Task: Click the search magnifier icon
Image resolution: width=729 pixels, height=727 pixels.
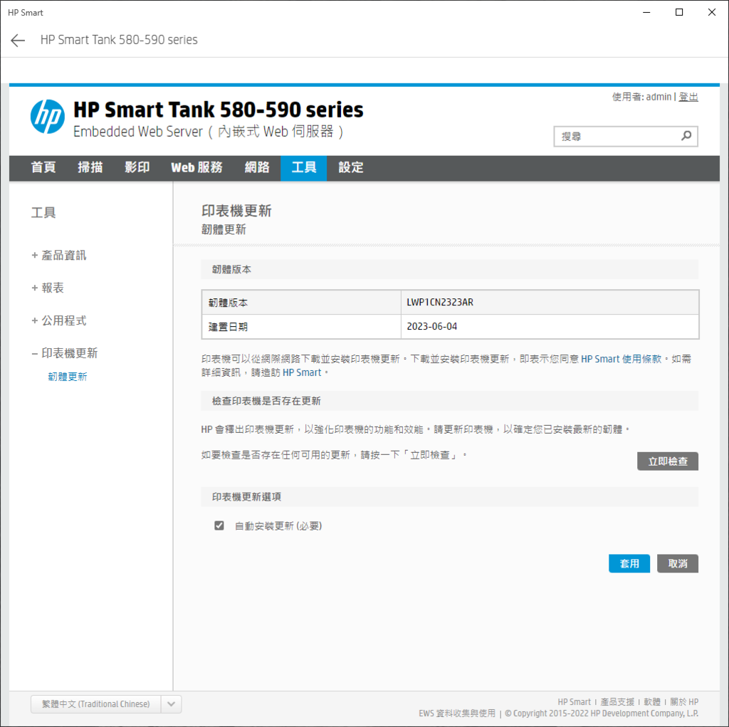Action: coord(686,136)
